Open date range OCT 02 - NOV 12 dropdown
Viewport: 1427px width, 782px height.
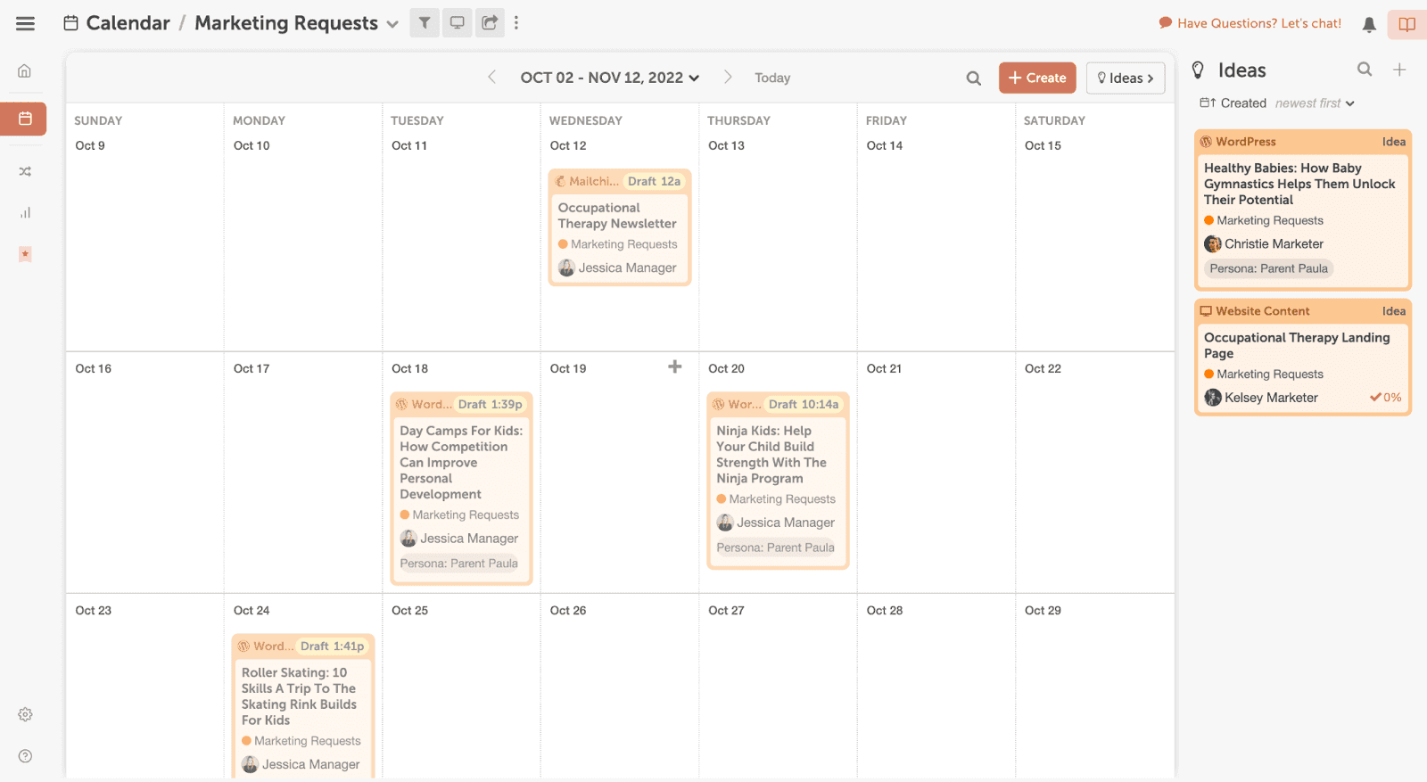pos(610,78)
